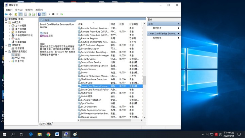Screen dimensions: 245x138
Task: Collapse Smart Card Device Enume actions header
Action: (x=164, y=34)
